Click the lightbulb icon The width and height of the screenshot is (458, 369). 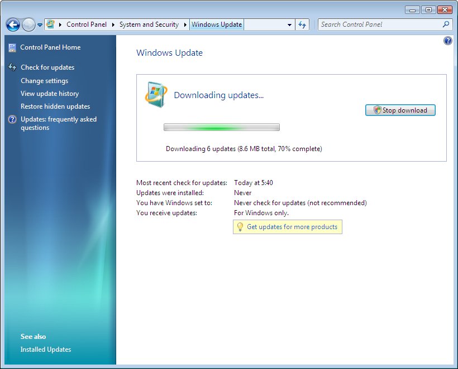point(240,227)
